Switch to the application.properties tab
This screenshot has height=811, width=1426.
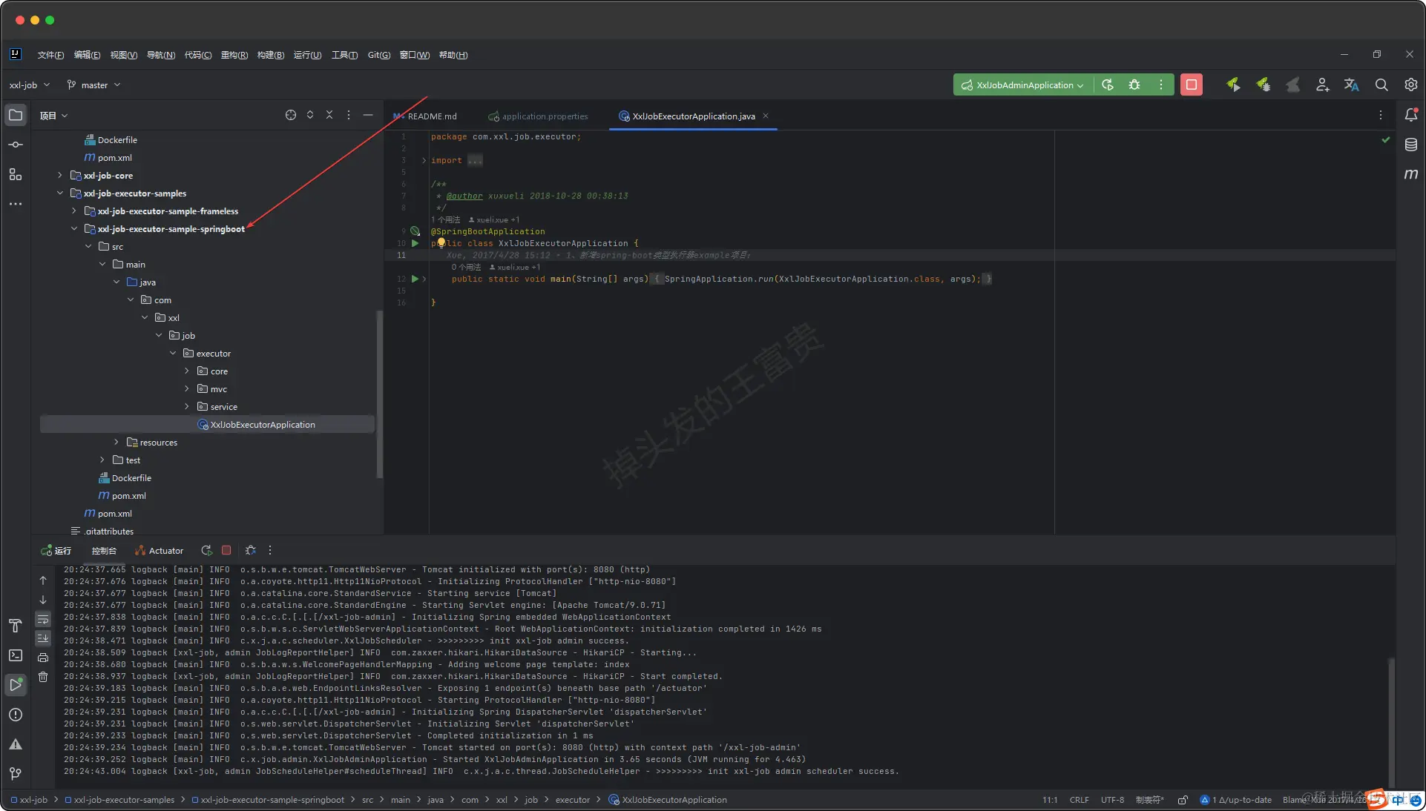coord(544,116)
